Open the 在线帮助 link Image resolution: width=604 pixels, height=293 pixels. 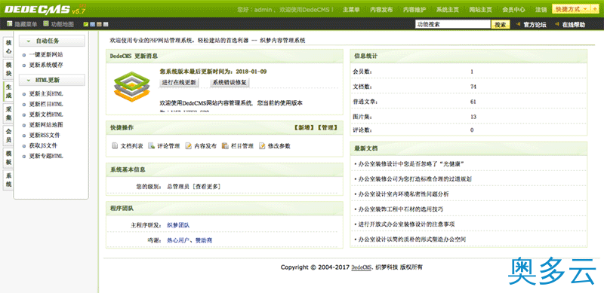pos(573,25)
